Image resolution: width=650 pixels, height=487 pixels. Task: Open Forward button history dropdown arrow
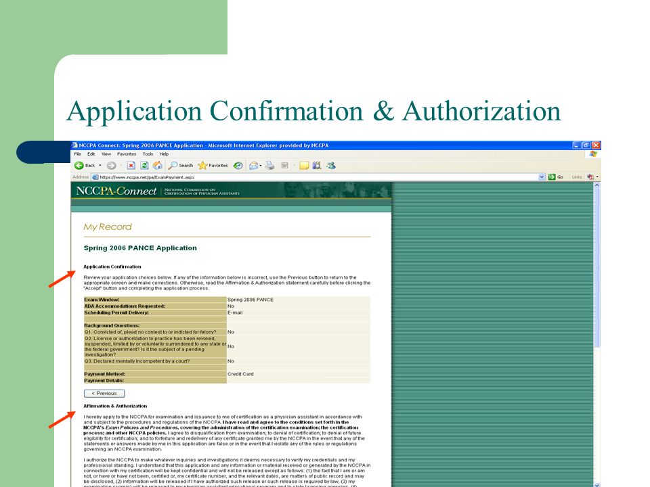(121, 166)
